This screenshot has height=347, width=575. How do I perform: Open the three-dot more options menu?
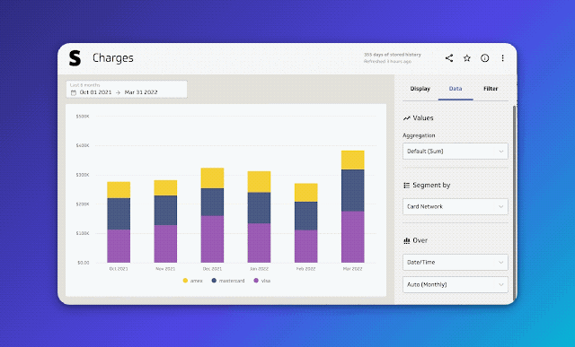point(502,57)
